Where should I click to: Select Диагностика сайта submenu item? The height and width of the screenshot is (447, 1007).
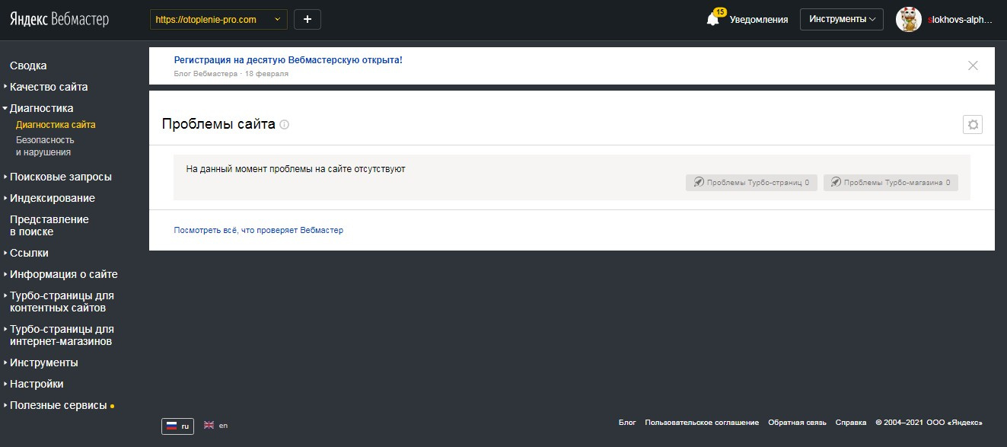coord(56,125)
